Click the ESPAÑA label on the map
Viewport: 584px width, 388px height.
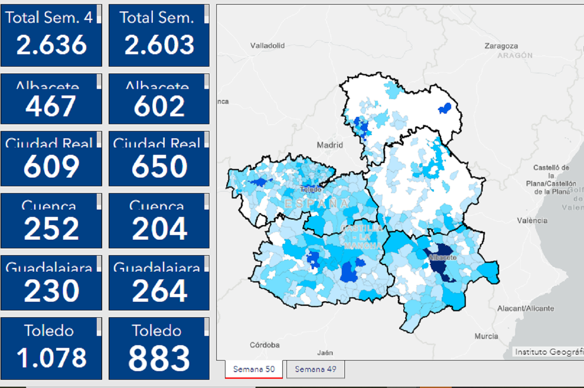[317, 204]
